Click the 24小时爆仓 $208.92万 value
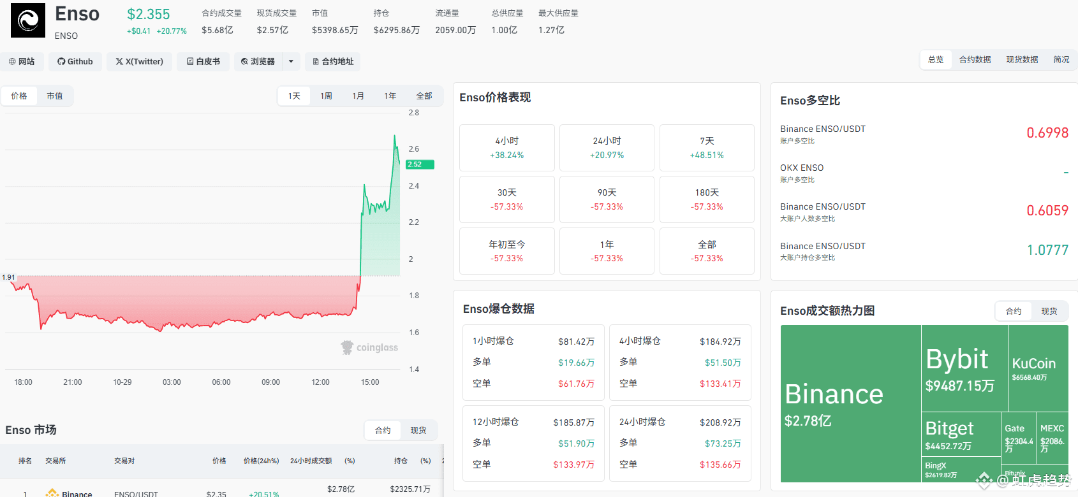 tap(720, 422)
